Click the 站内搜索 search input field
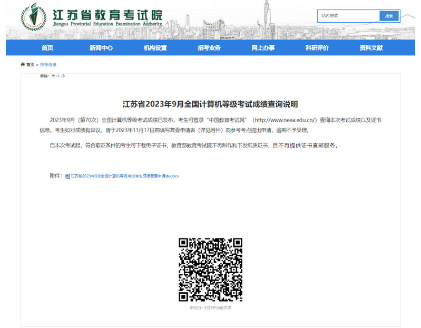This screenshot has height=328, width=421. tap(348, 16)
